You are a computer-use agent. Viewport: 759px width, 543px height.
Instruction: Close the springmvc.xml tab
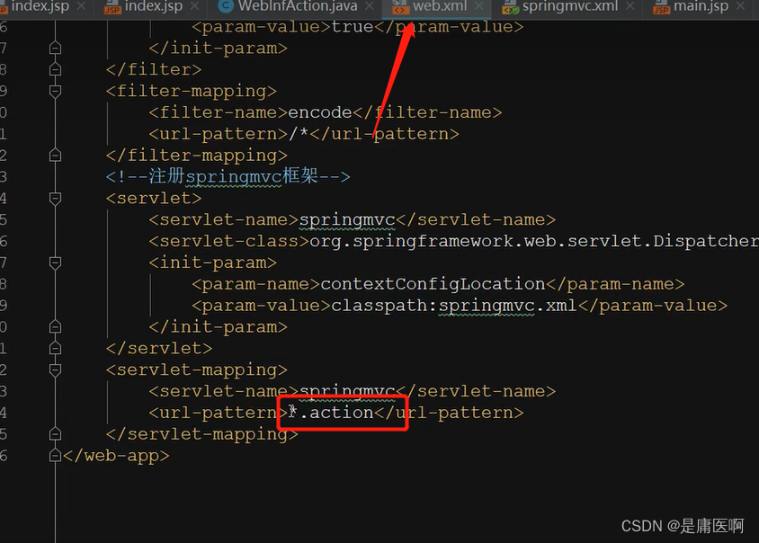630,6
